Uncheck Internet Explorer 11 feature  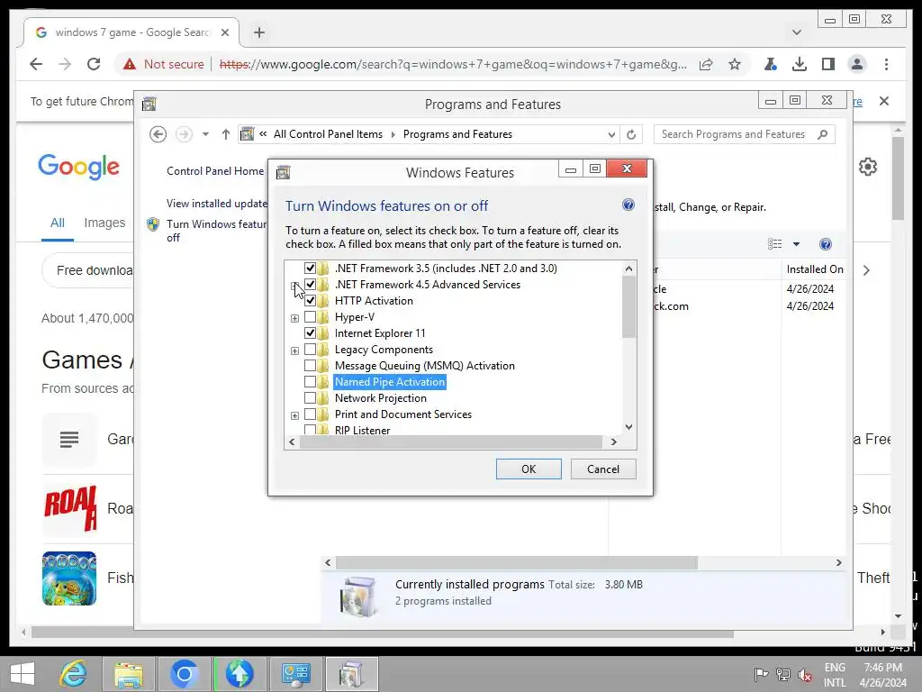click(310, 333)
